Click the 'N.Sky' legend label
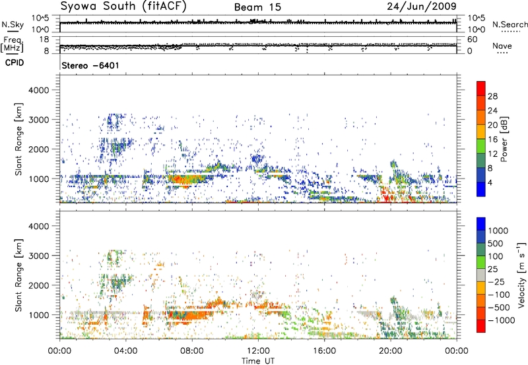 13,24
